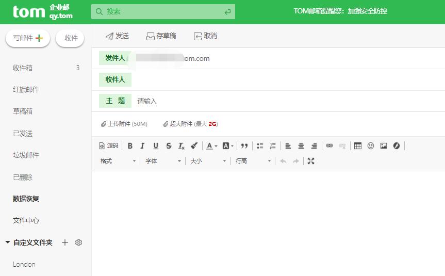
Task: Click the search enter arrow icon
Action: (x=227, y=12)
